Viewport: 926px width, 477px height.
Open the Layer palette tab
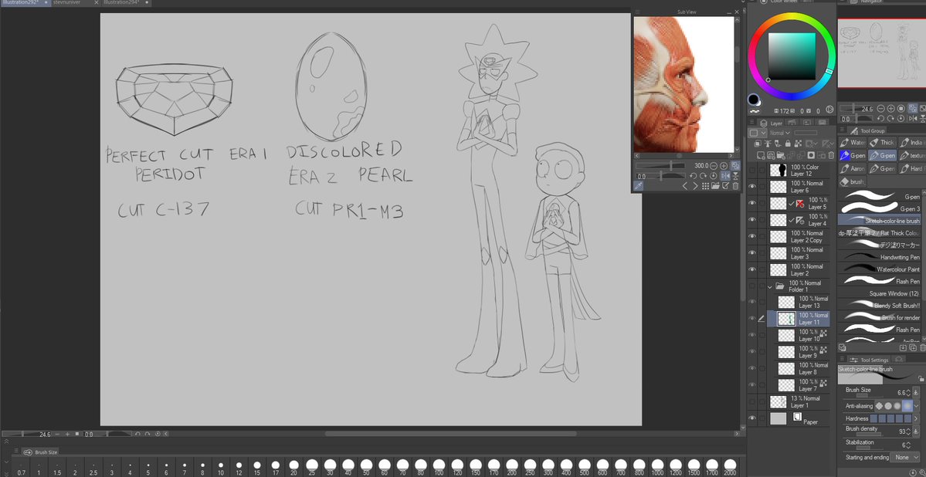click(772, 123)
